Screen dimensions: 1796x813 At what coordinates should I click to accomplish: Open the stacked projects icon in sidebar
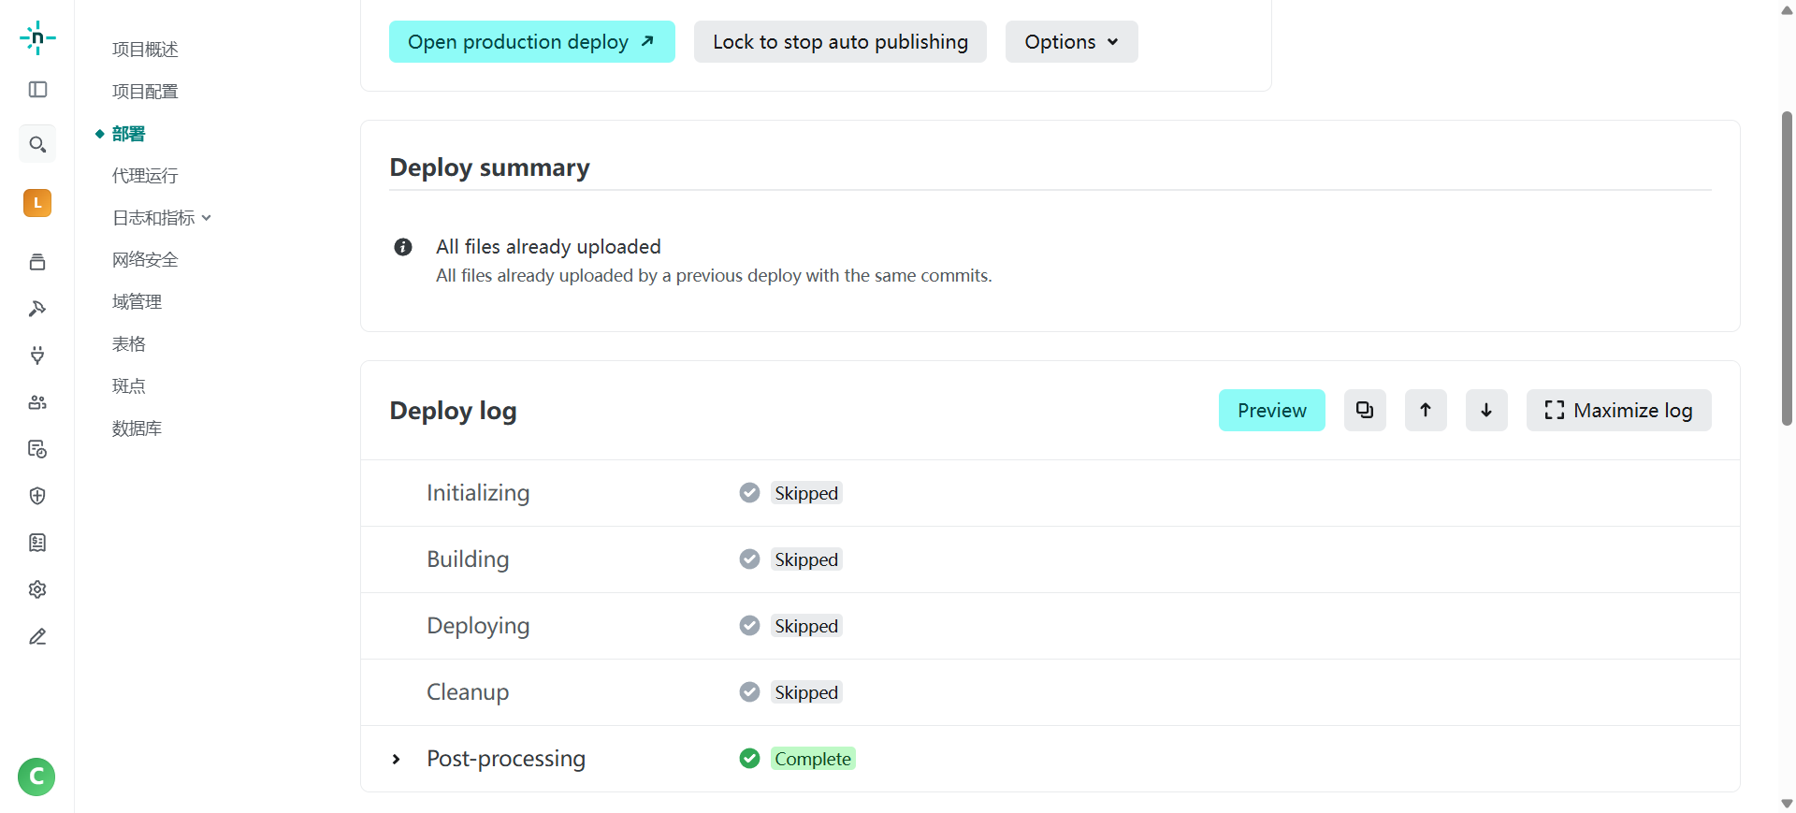coord(37,262)
